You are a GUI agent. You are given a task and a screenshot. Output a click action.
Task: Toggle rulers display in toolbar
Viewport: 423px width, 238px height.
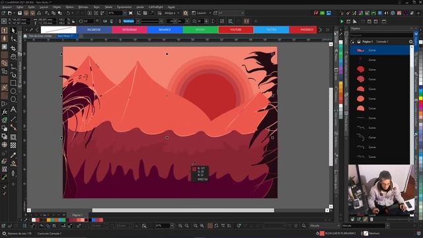click(x=139, y=13)
